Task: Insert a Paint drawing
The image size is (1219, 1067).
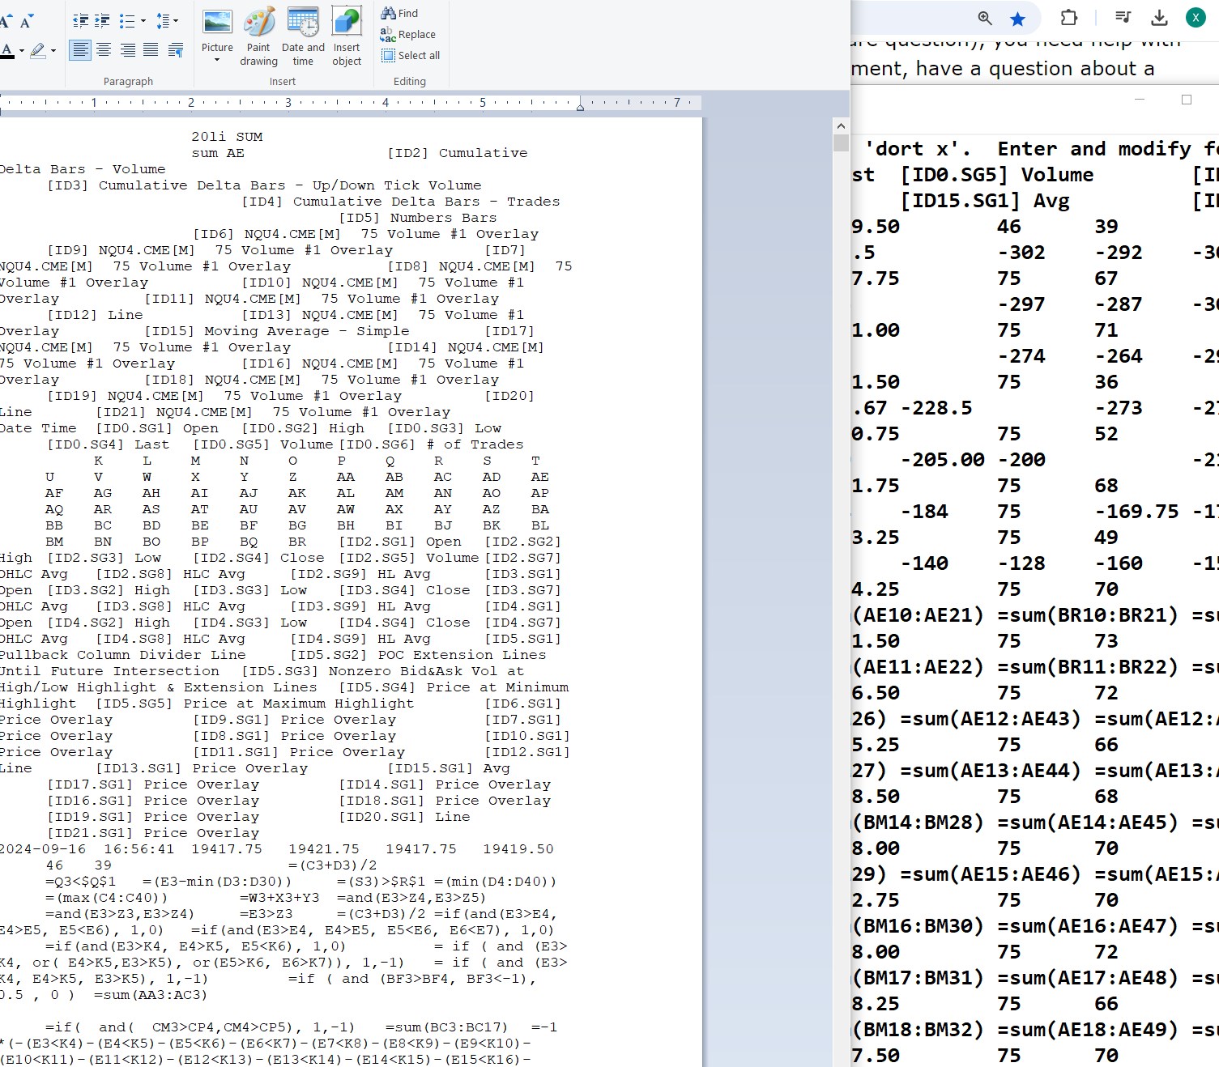Action: click(259, 36)
